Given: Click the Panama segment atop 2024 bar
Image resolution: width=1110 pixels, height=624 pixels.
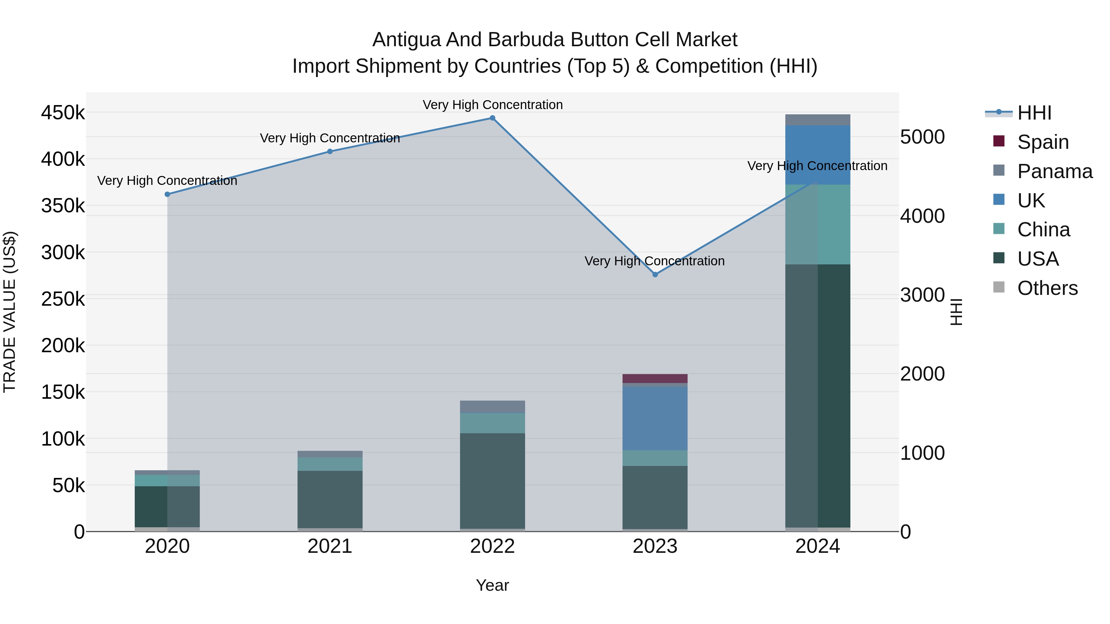Looking at the screenshot, I should 817,120.
